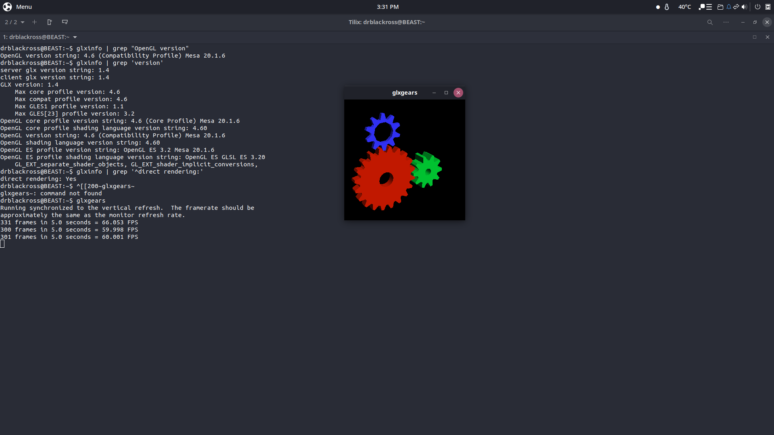The image size is (774, 435).
Task: Split the terminal right using the split icon
Action: [49, 22]
